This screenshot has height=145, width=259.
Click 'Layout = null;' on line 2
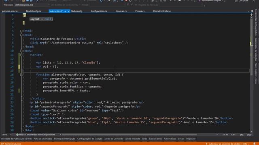point(41,19)
